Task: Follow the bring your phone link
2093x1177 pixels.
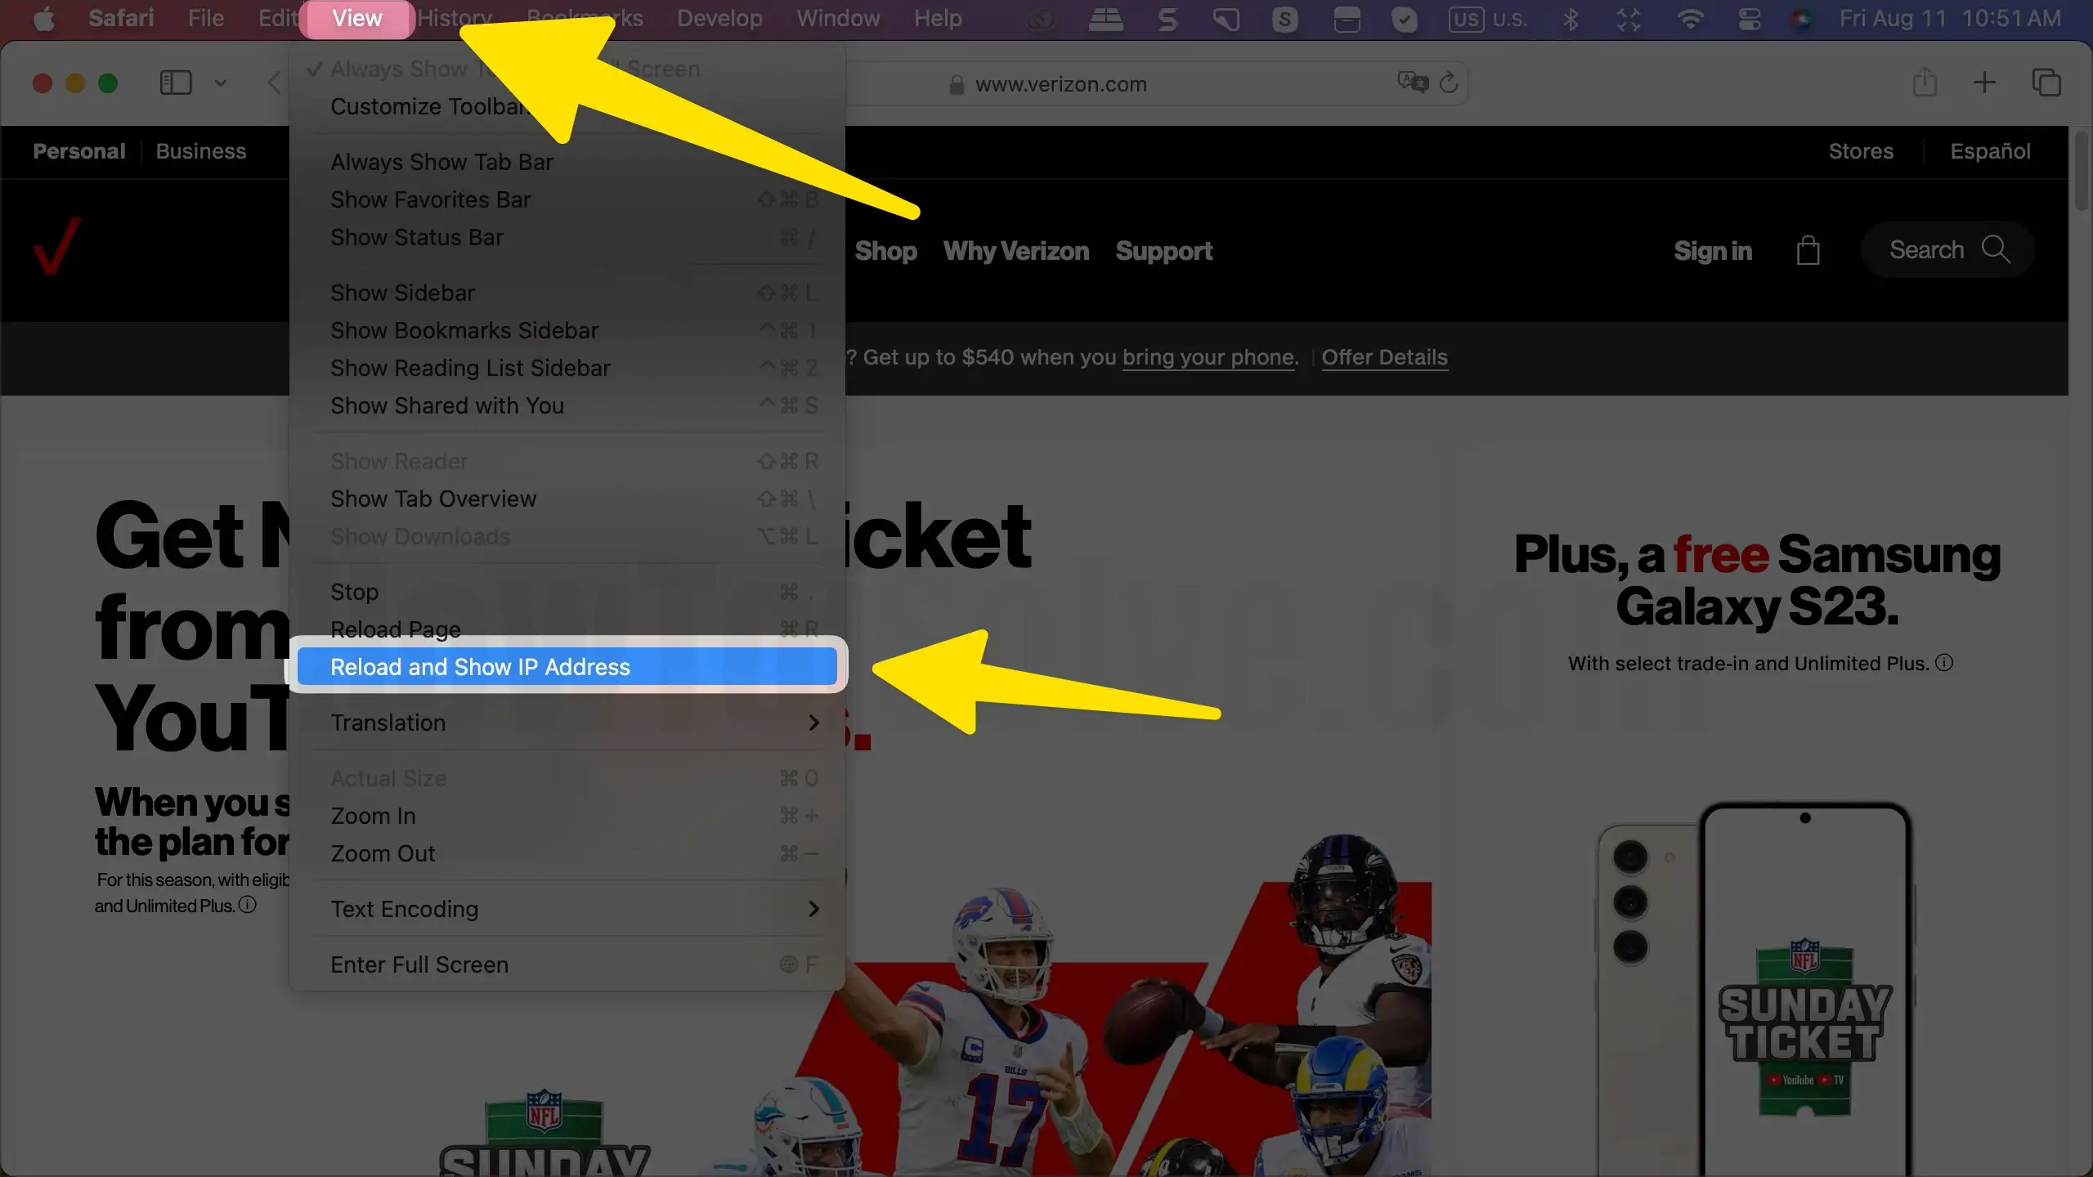Action: pyautogui.click(x=1210, y=357)
